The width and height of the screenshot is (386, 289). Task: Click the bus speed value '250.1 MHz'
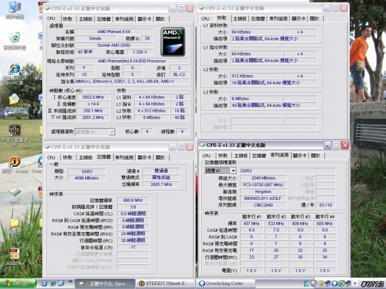pyautogui.click(x=93, y=111)
